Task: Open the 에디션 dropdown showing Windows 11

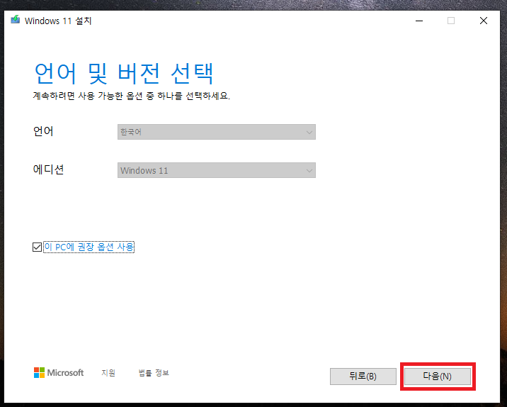Action: tap(216, 170)
